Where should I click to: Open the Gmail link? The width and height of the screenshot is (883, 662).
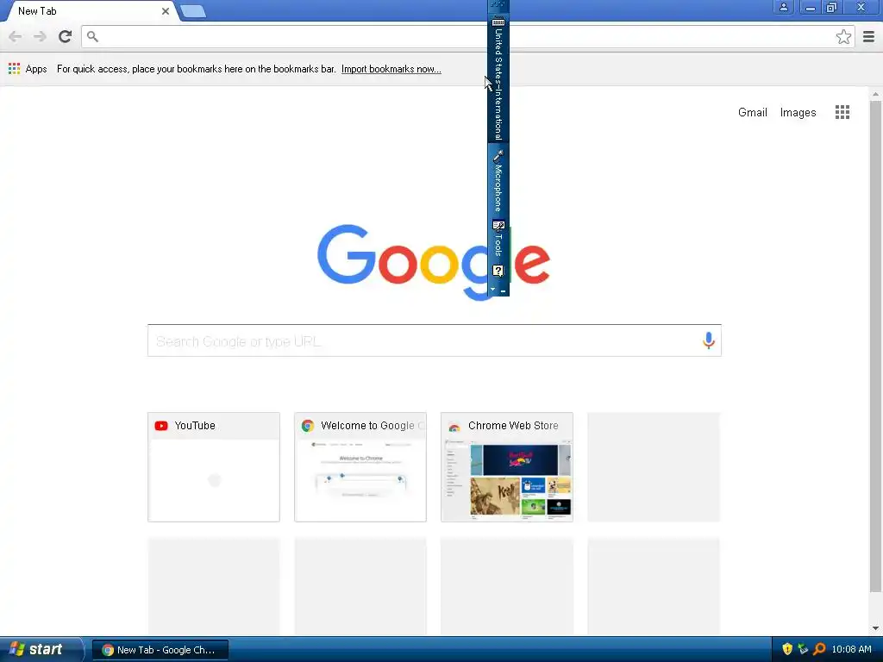click(752, 112)
